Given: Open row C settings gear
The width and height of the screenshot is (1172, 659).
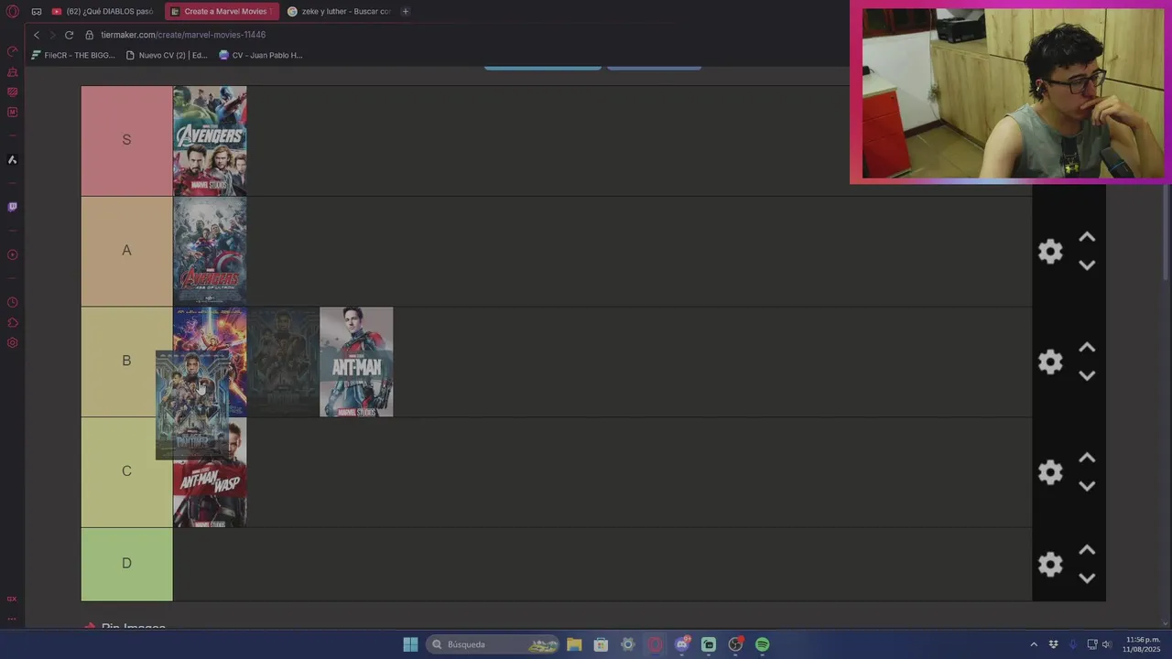Looking at the screenshot, I should coord(1050,472).
